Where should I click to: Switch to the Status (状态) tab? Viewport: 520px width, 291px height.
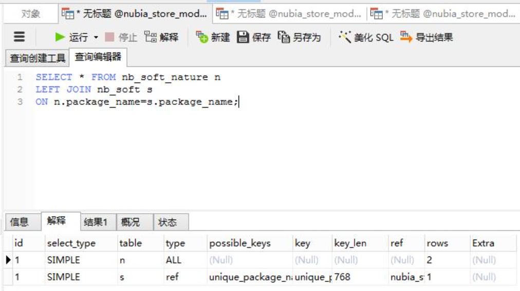(x=171, y=222)
